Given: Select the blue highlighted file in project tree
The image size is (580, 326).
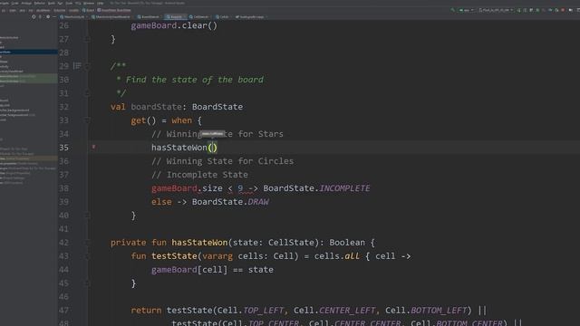Looking at the screenshot, I should click(28, 53).
